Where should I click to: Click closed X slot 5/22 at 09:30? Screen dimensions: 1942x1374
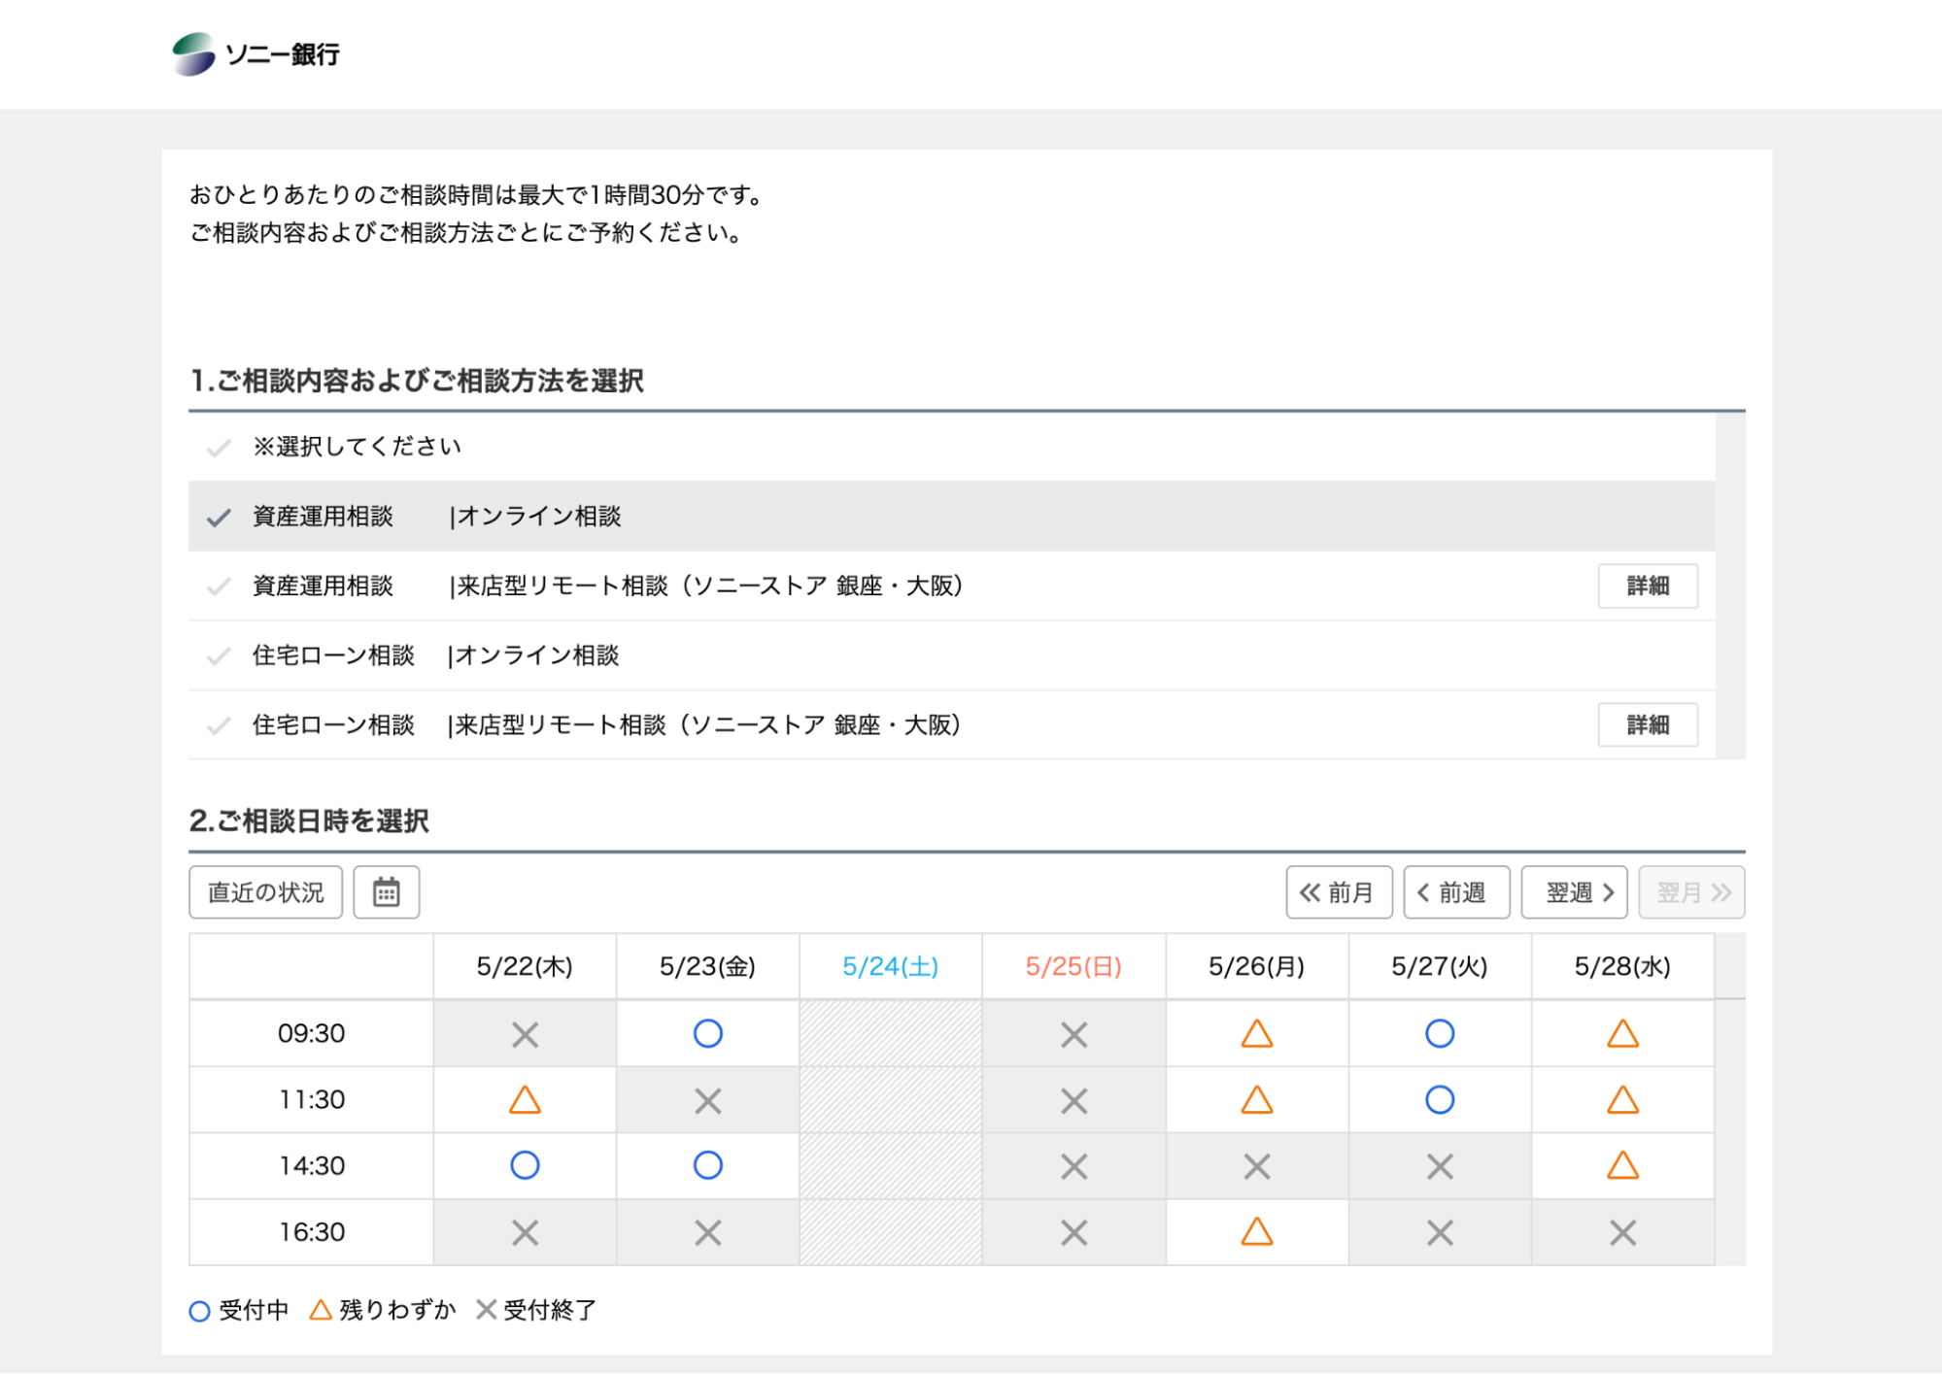[x=526, y=1034]
